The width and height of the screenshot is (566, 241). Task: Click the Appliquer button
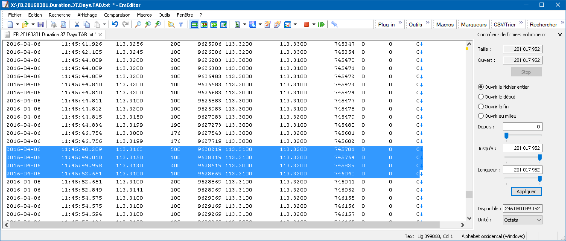[526, 192]
